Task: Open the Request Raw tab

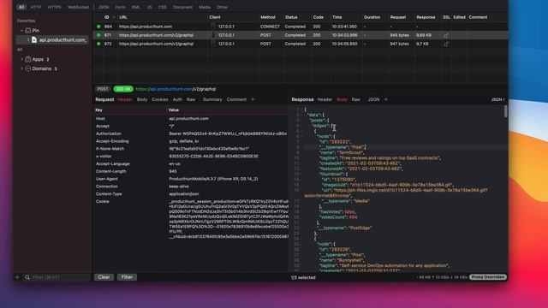Action: 190,99
